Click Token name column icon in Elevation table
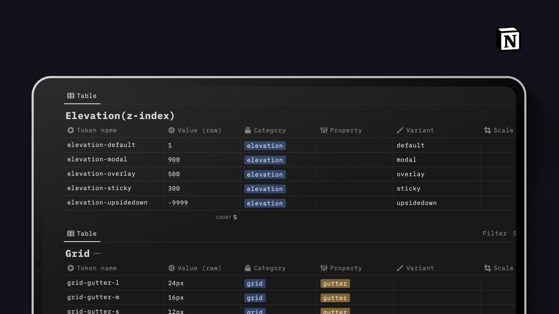This screenshot has height=314, width=559. (71, 130)
